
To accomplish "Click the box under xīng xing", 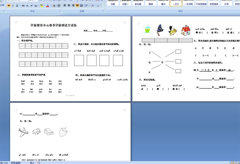I will point(118,61).
